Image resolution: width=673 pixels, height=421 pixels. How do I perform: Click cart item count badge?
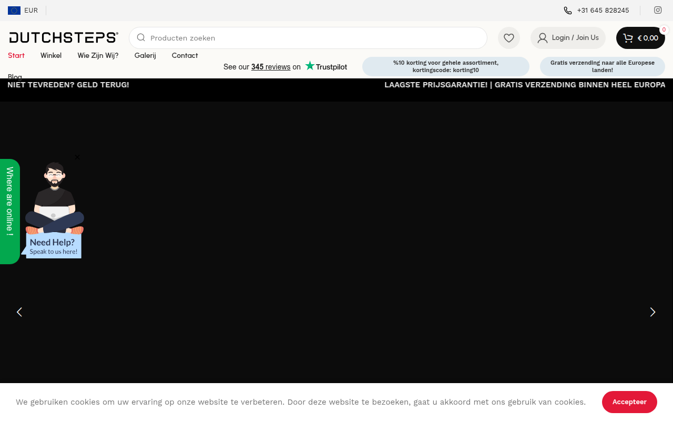664,30
